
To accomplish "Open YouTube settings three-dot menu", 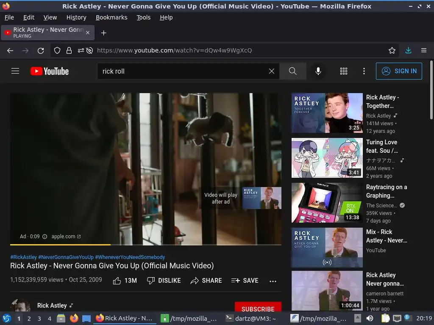I will click(x=364, y=71).
